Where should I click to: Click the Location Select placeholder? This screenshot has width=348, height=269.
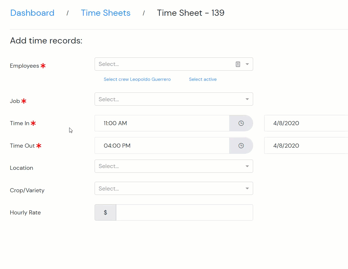coord(109,166)
